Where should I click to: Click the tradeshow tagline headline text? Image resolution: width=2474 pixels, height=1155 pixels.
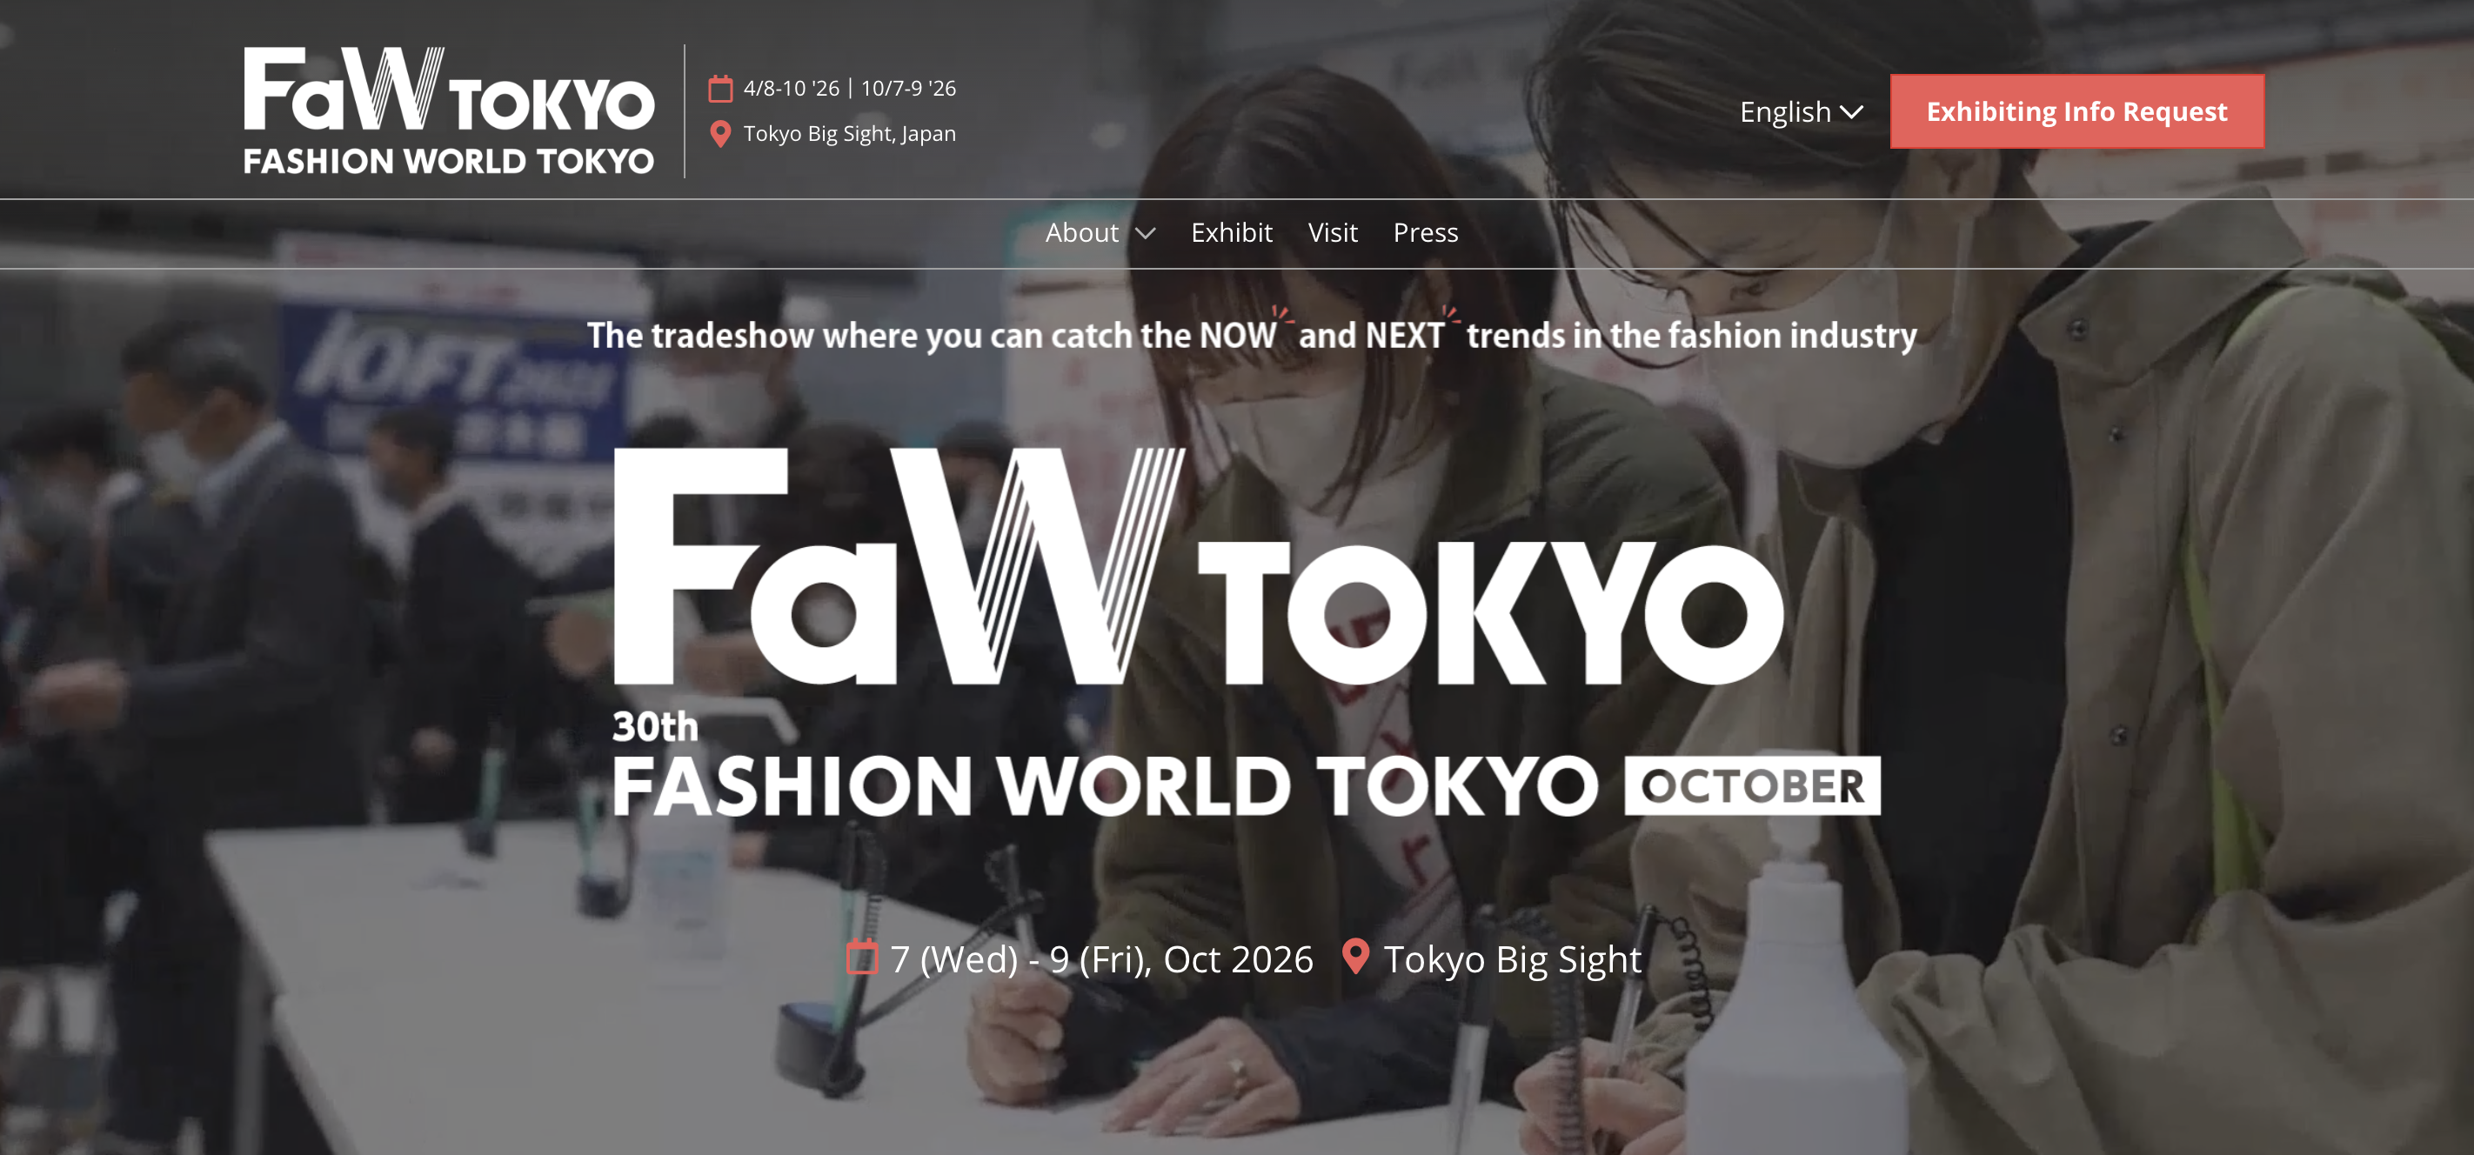pos(1252,334)
